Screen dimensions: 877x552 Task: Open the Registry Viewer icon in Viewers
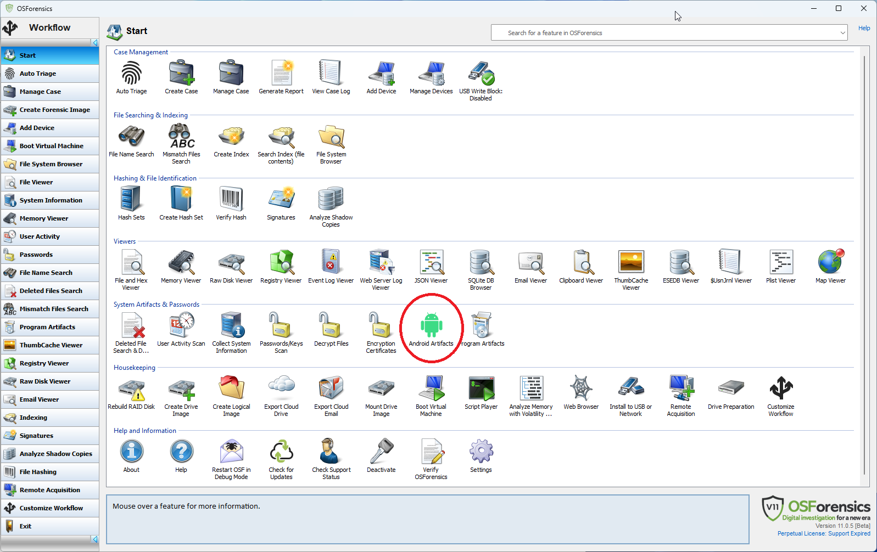pos(281,263)
